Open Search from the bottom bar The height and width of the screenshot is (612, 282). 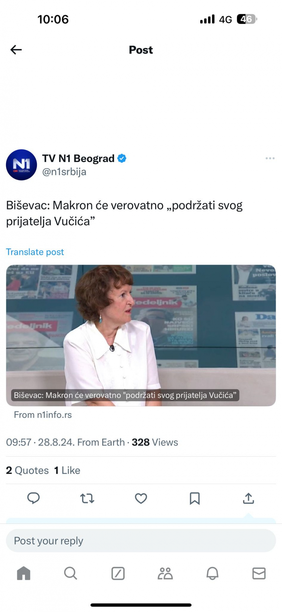coord(70,574)
